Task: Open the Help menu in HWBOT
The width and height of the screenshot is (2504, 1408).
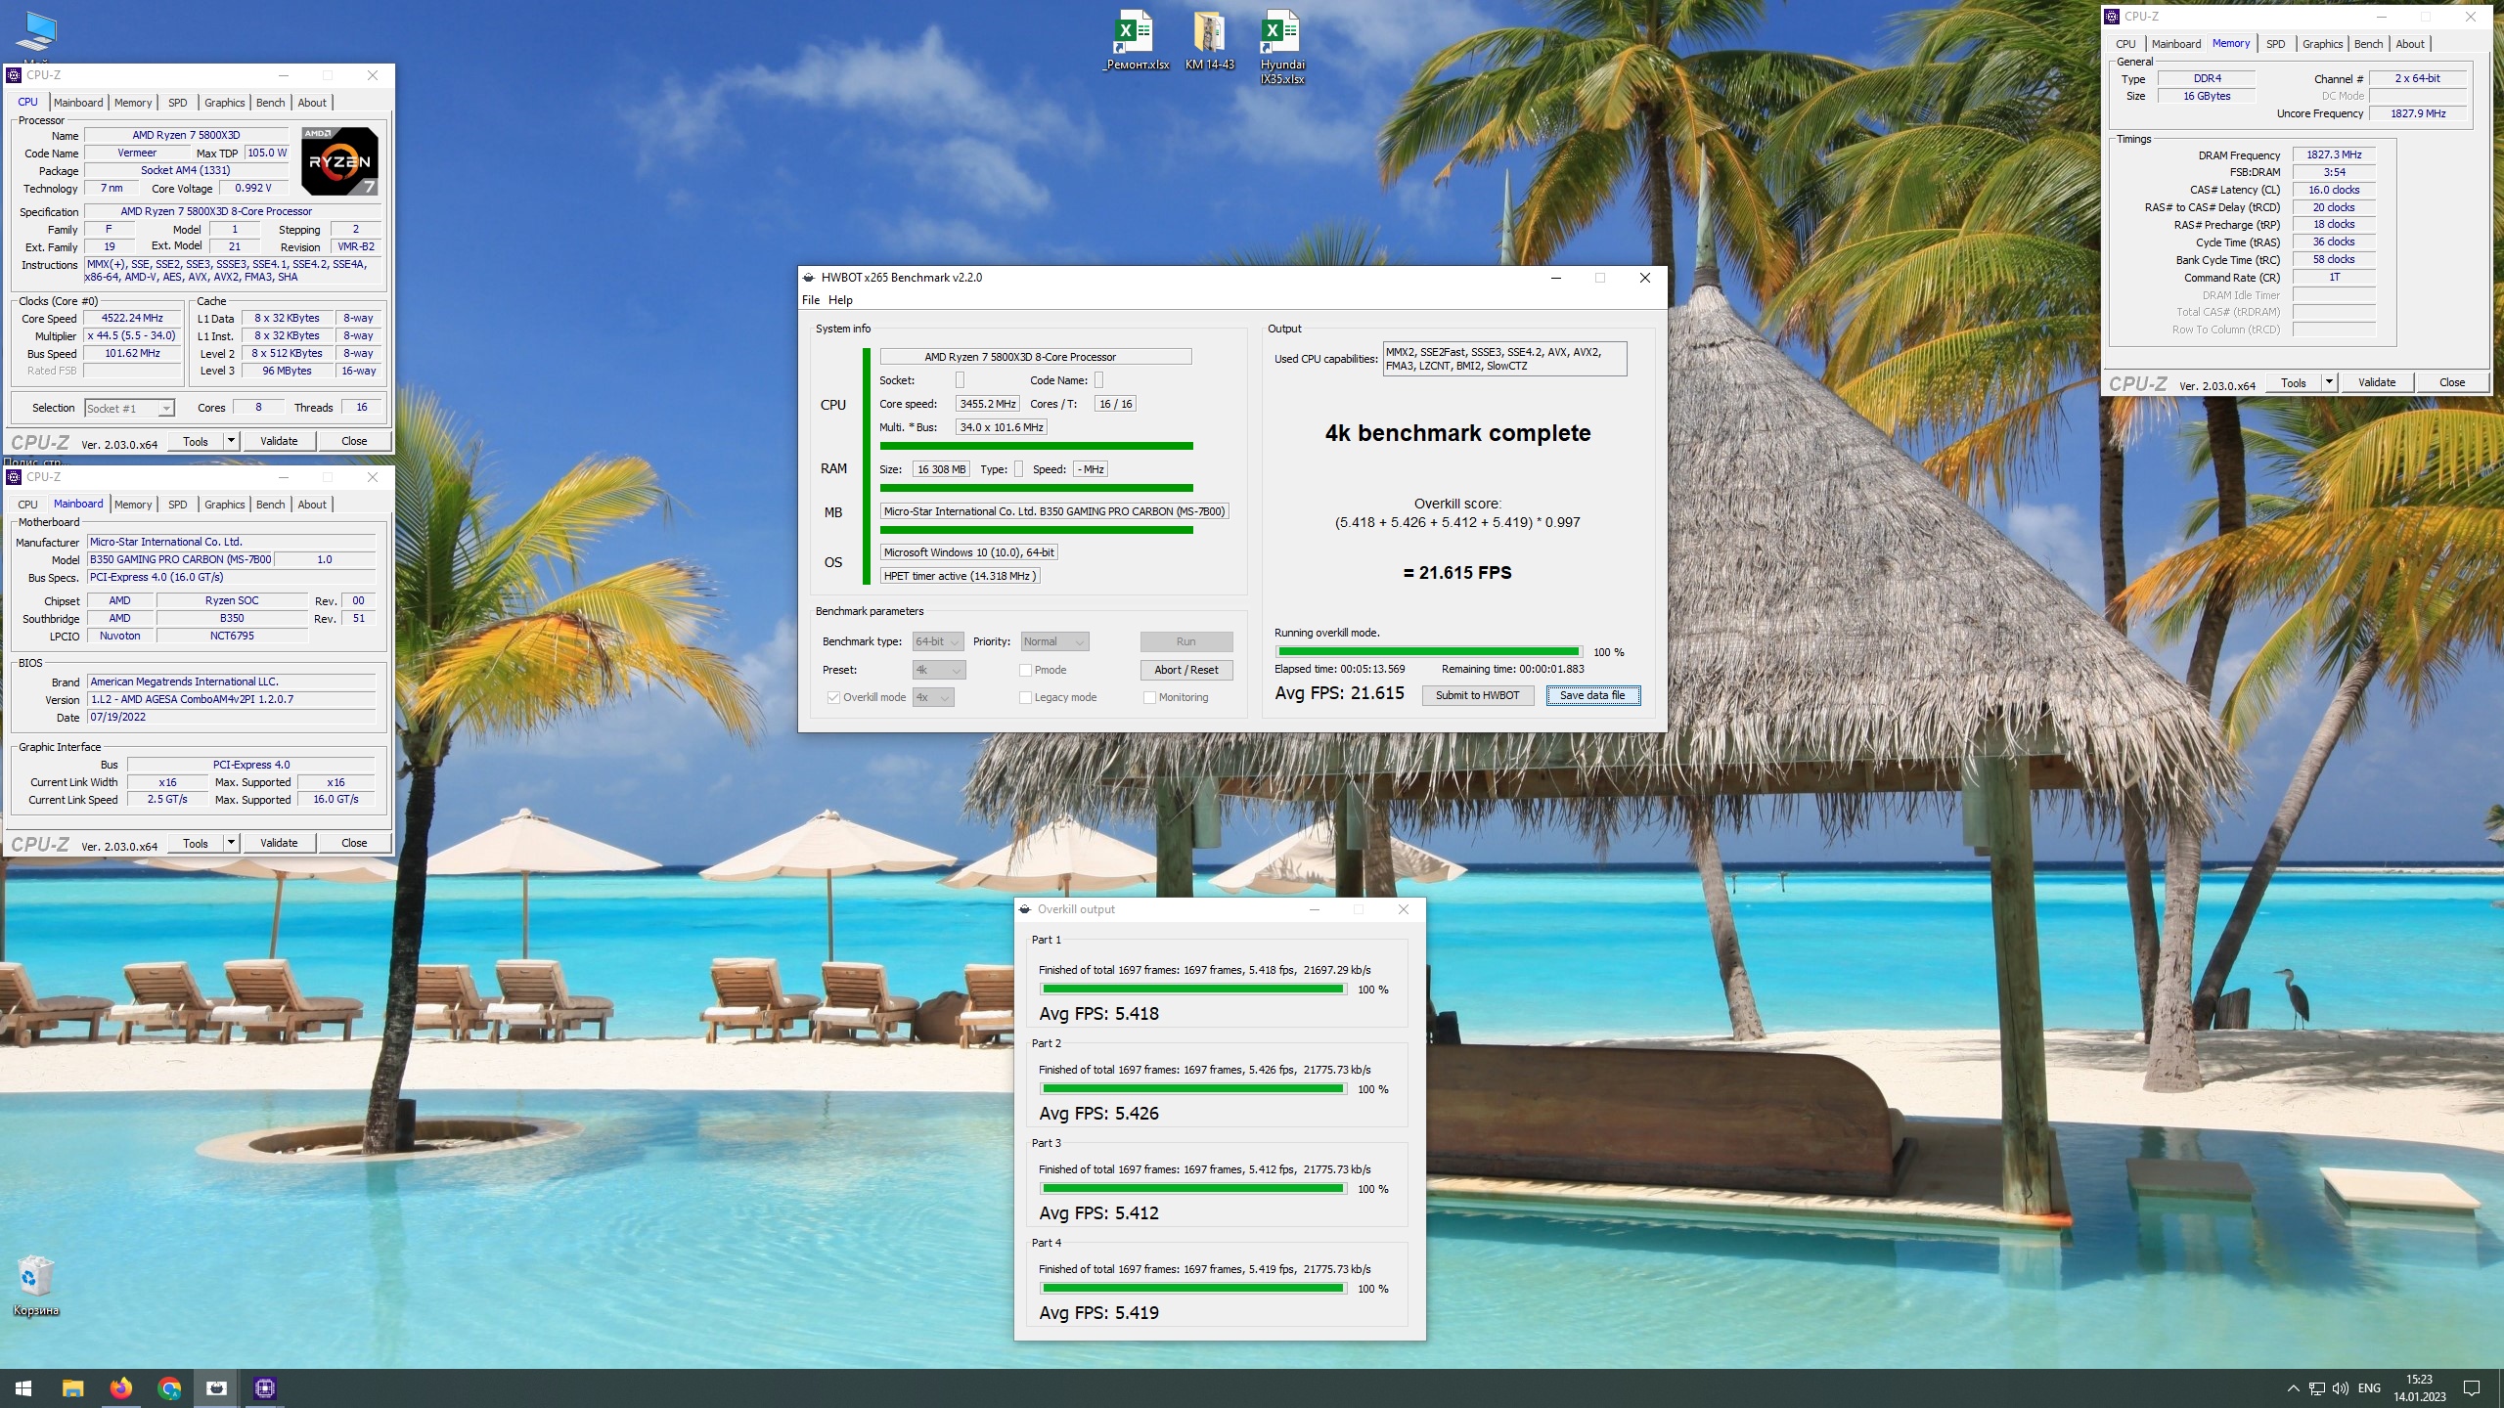Action: (840, 300)
